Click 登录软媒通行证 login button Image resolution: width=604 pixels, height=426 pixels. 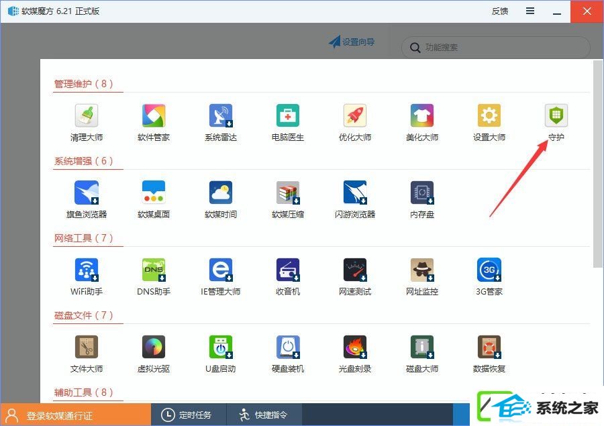click(x=75, y=415)
